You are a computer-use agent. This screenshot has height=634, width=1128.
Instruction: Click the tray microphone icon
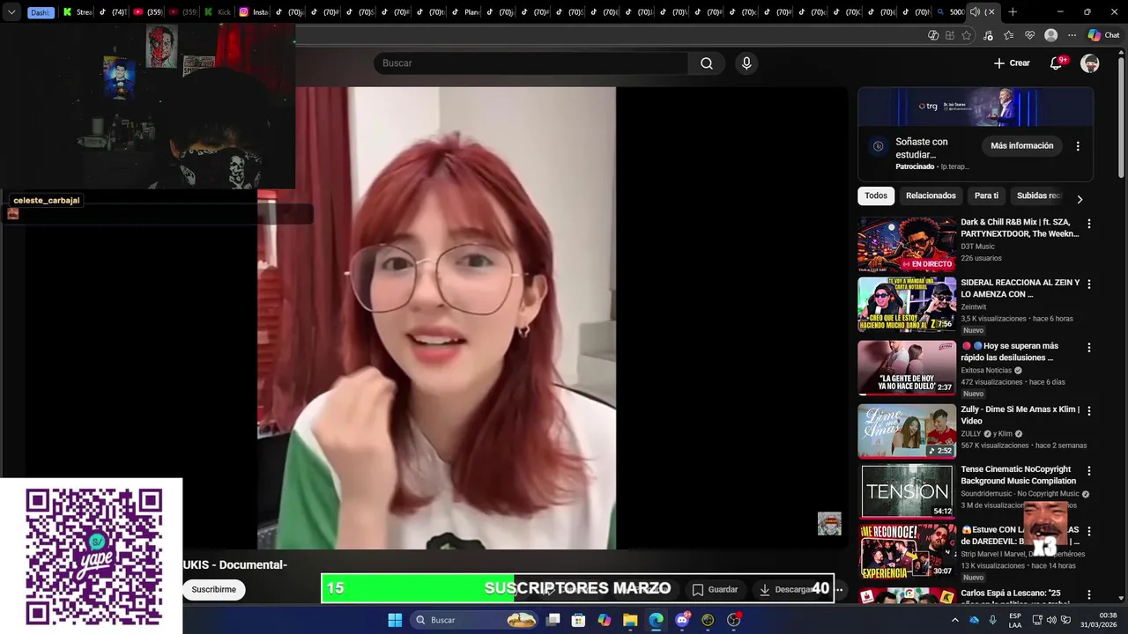coord(993,620)
